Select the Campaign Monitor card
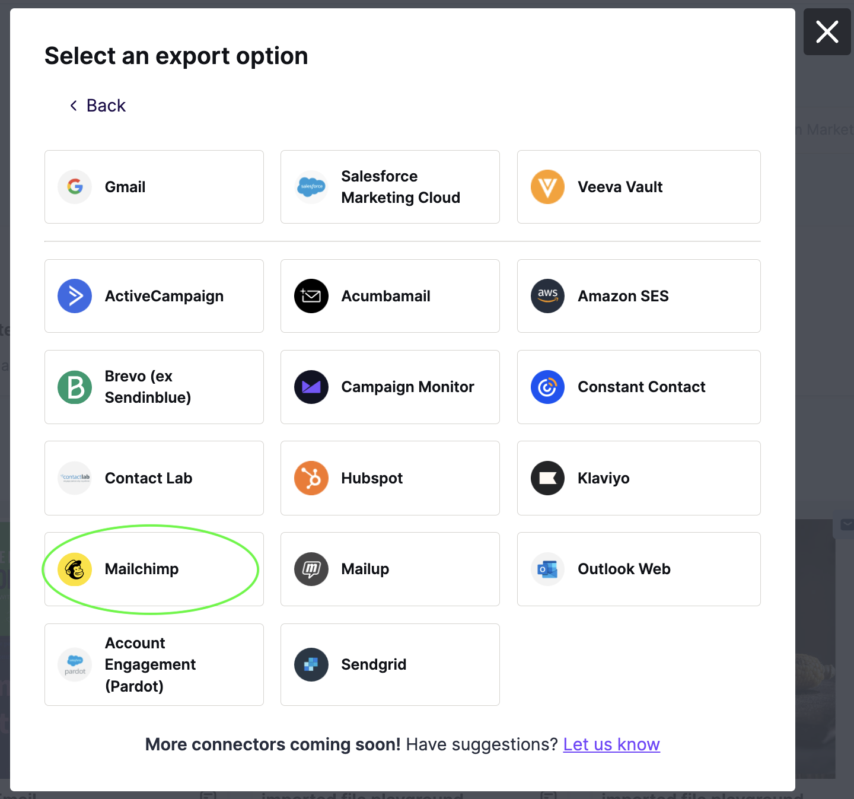Screen dimensions: 854x799 tap(390, 387)
